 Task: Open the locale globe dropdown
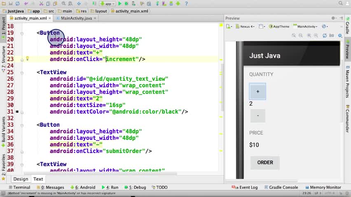[x=325, y=26]
